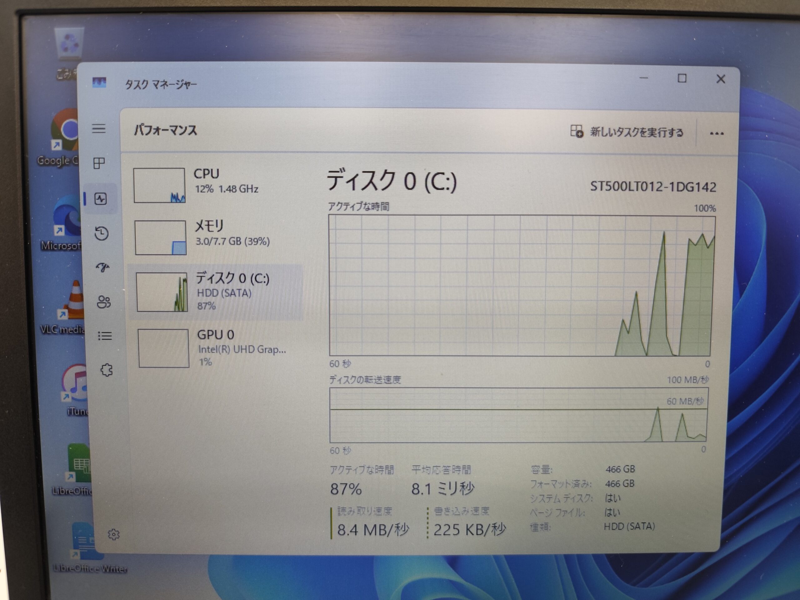Open the Startup apps gauge icon
Viewport: 800px width, 600px height.
(x=103, y=267)
